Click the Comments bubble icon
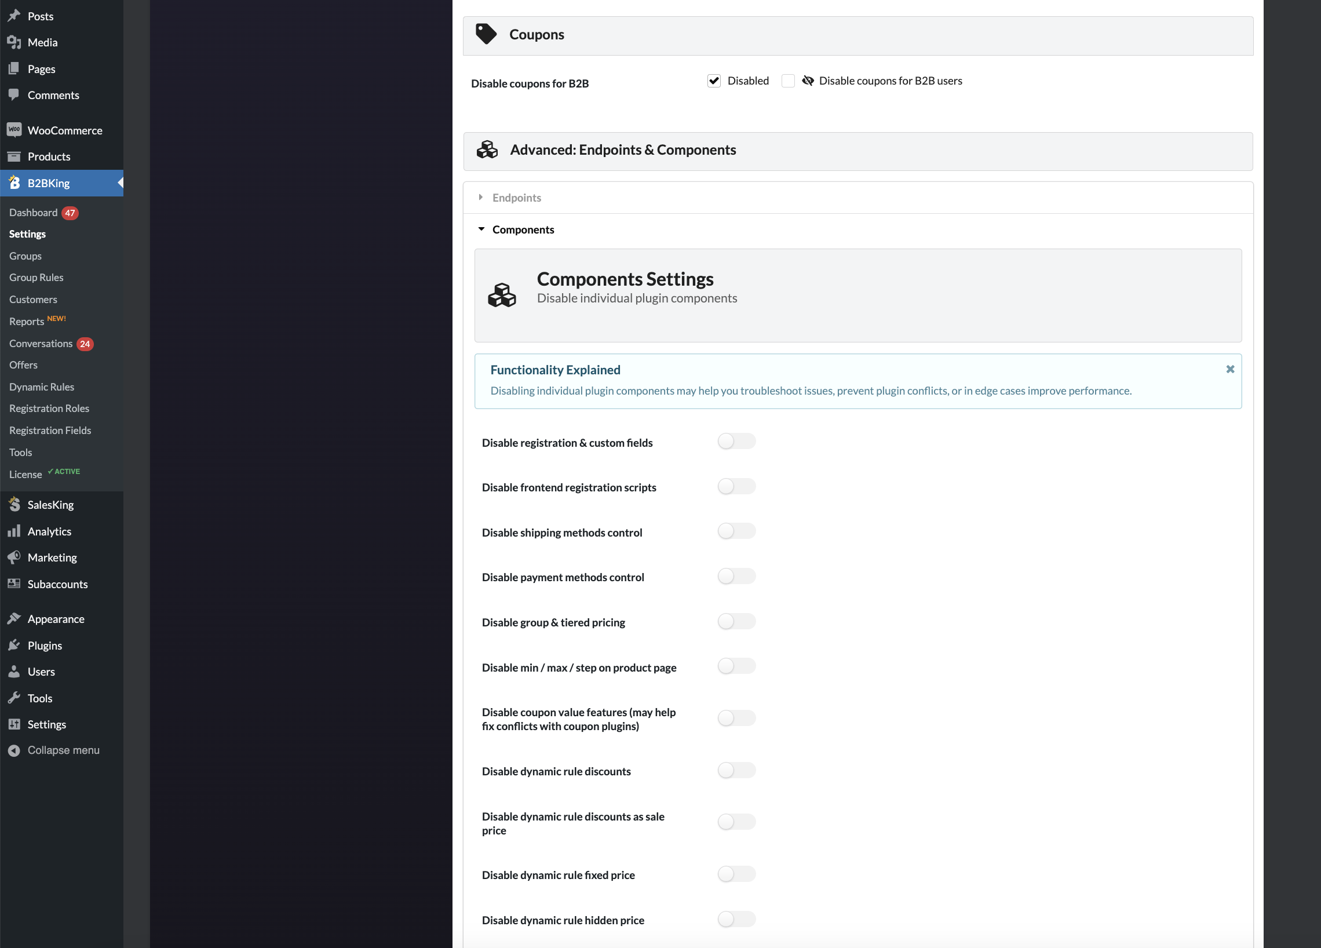The height and width of the screenshot is (948, 1321). click(14, 95)
